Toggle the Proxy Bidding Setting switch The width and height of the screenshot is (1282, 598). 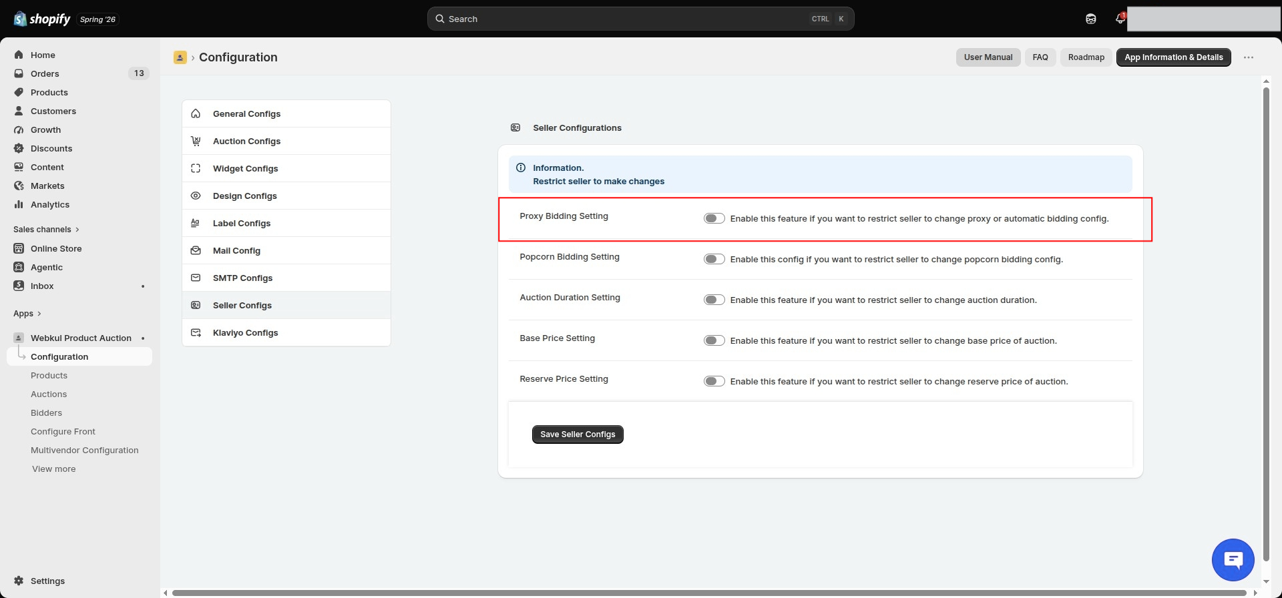pyautogui.click(x=714, y=218)
